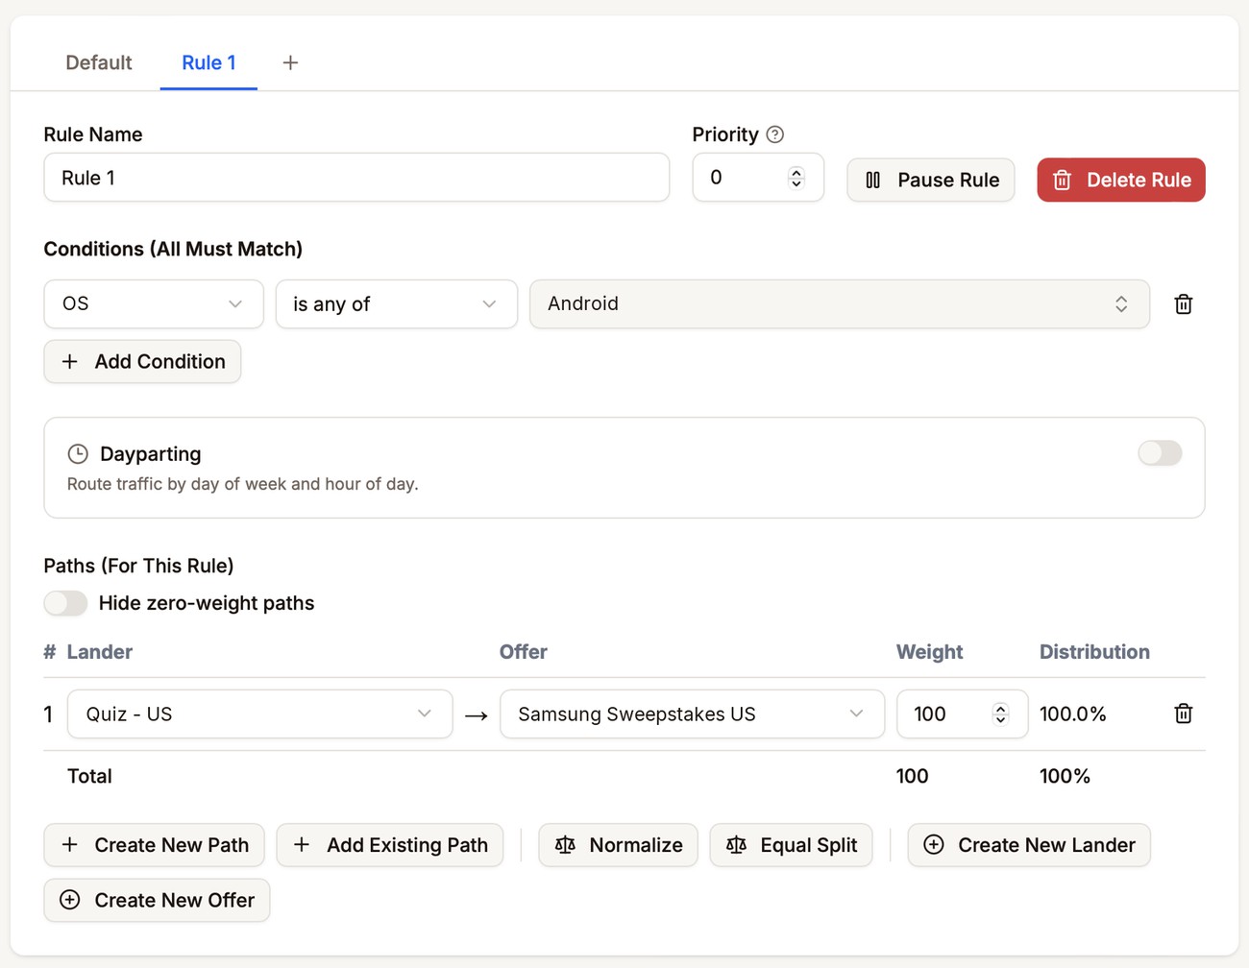Switch to the Default tab
This screenshot has width=1249, height=968.
99,62
